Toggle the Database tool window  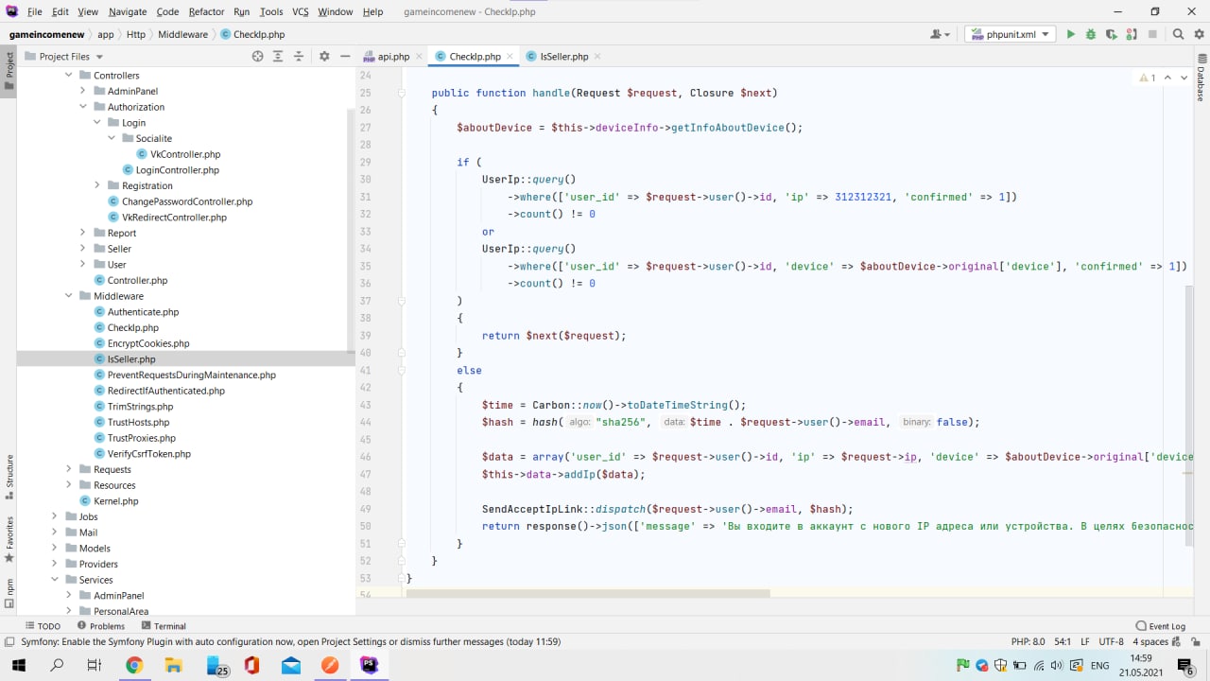pyautogui.click(x=1201, y=80)
